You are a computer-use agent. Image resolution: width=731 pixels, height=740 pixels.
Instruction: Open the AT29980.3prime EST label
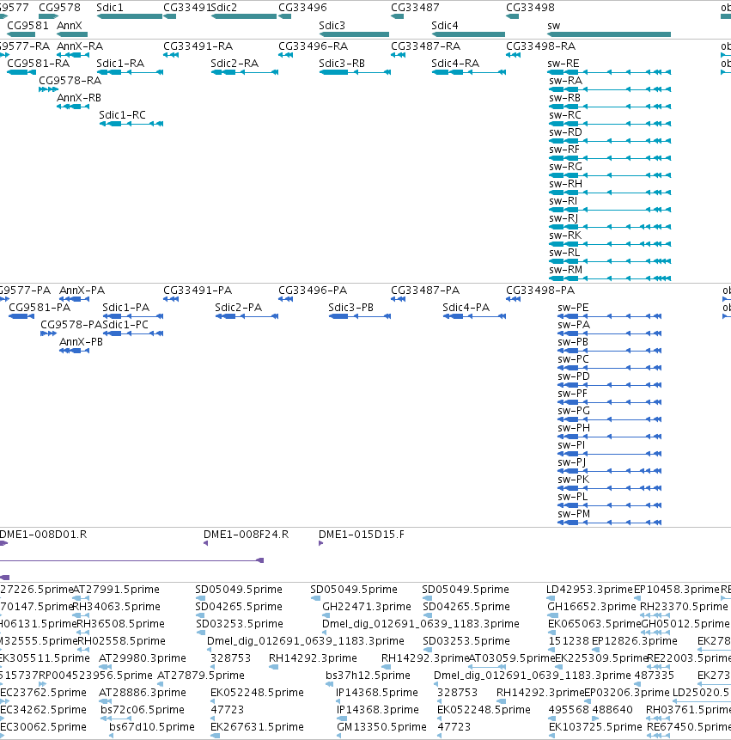[x=143, y=658]
